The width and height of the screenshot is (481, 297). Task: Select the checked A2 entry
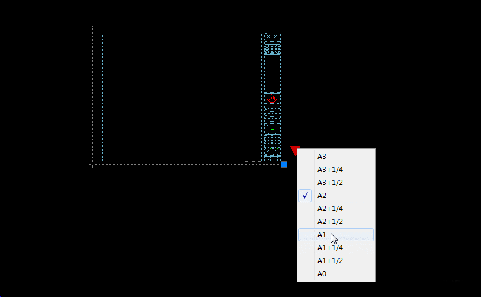click(336, 196)
